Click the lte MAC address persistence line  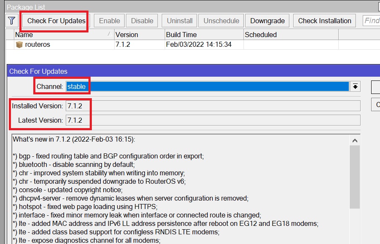point(166,224)
